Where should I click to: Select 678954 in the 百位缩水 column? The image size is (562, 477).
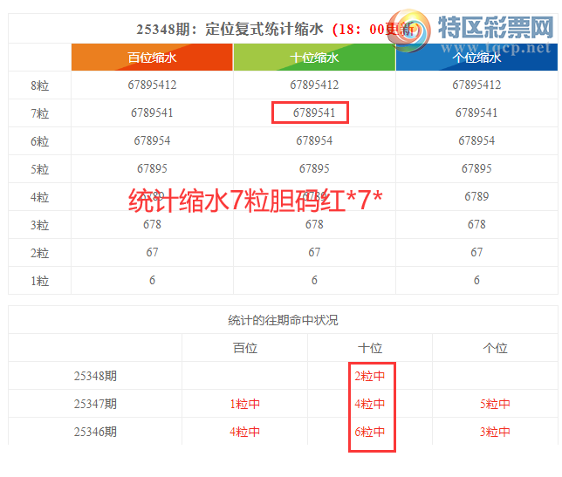[x=152, y=140]
